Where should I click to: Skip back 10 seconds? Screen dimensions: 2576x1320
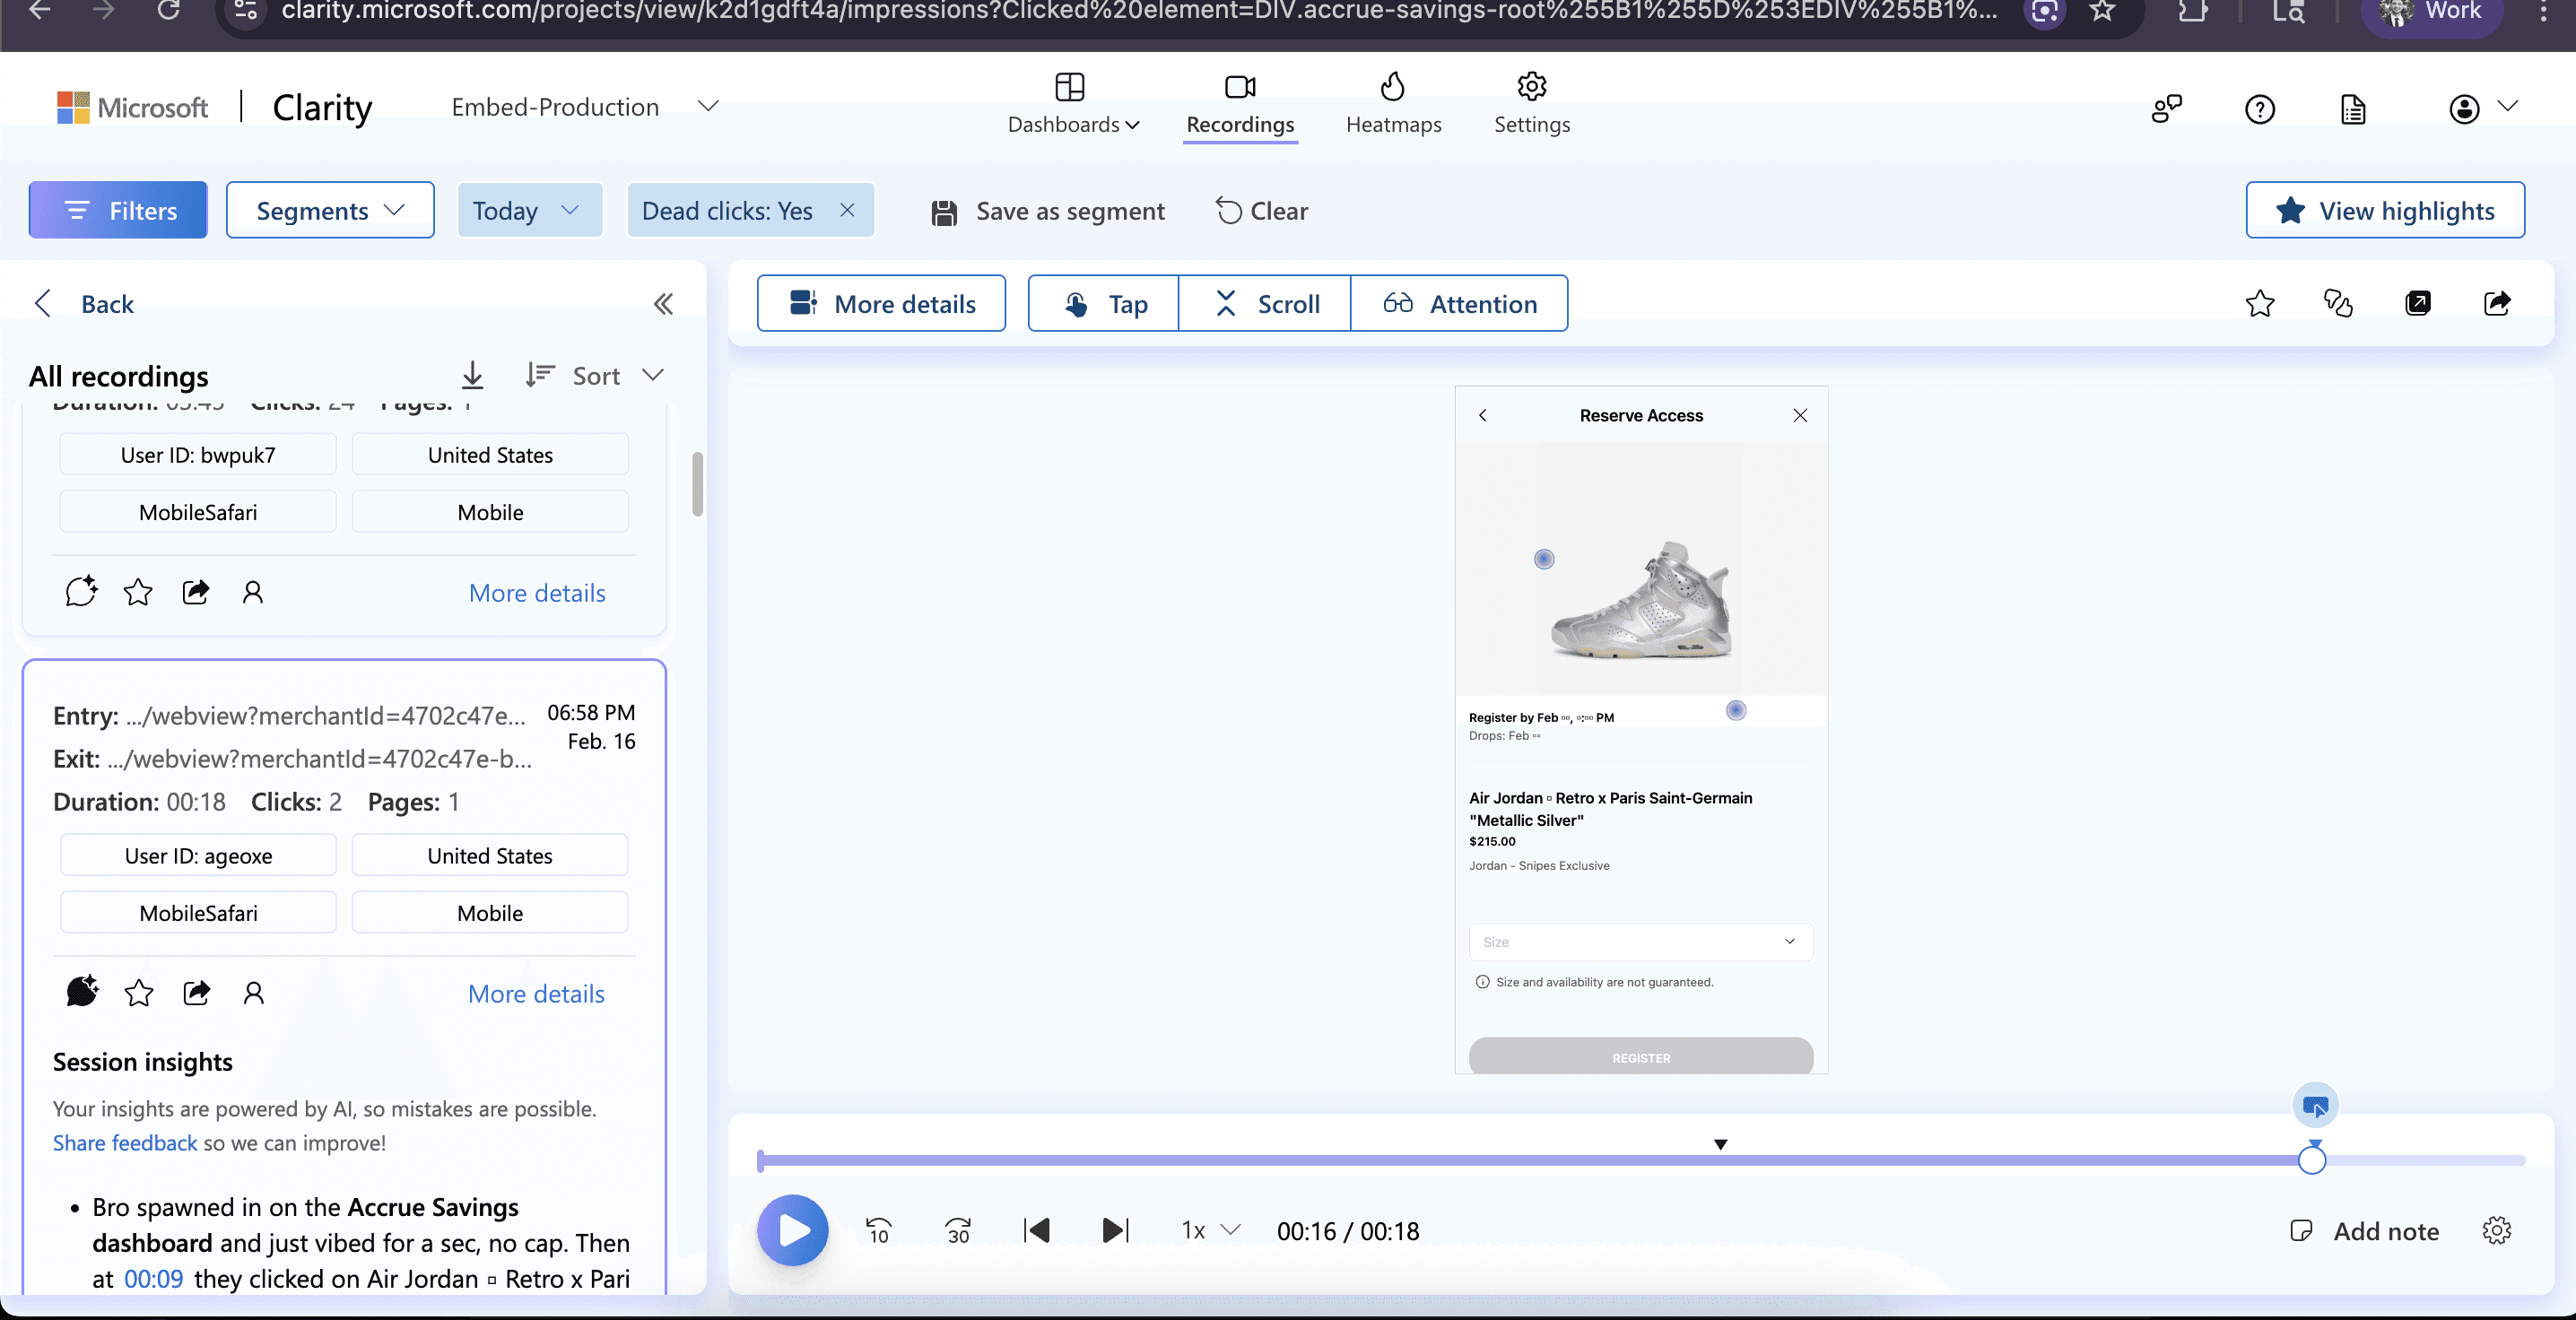pyautogui.click(x=878, y=1230)
